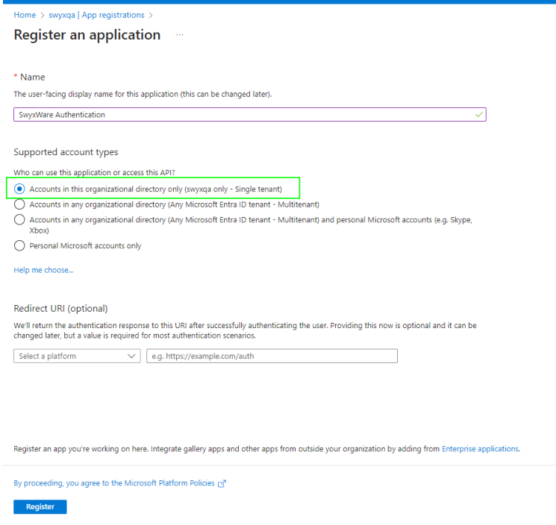This screenshot has height=525, width=556.
Task: Click the Register an application page heading
Action: point(87,35)
